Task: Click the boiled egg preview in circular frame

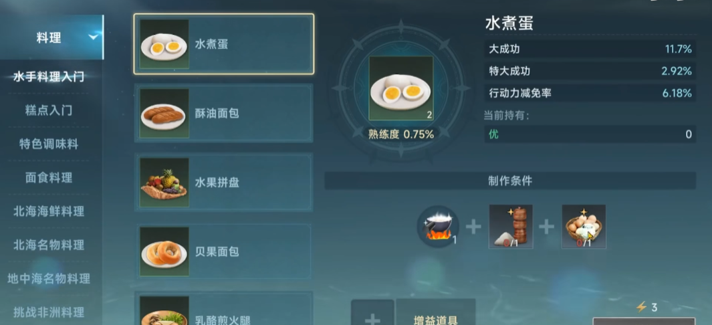Action: click(x=400, y=89)
